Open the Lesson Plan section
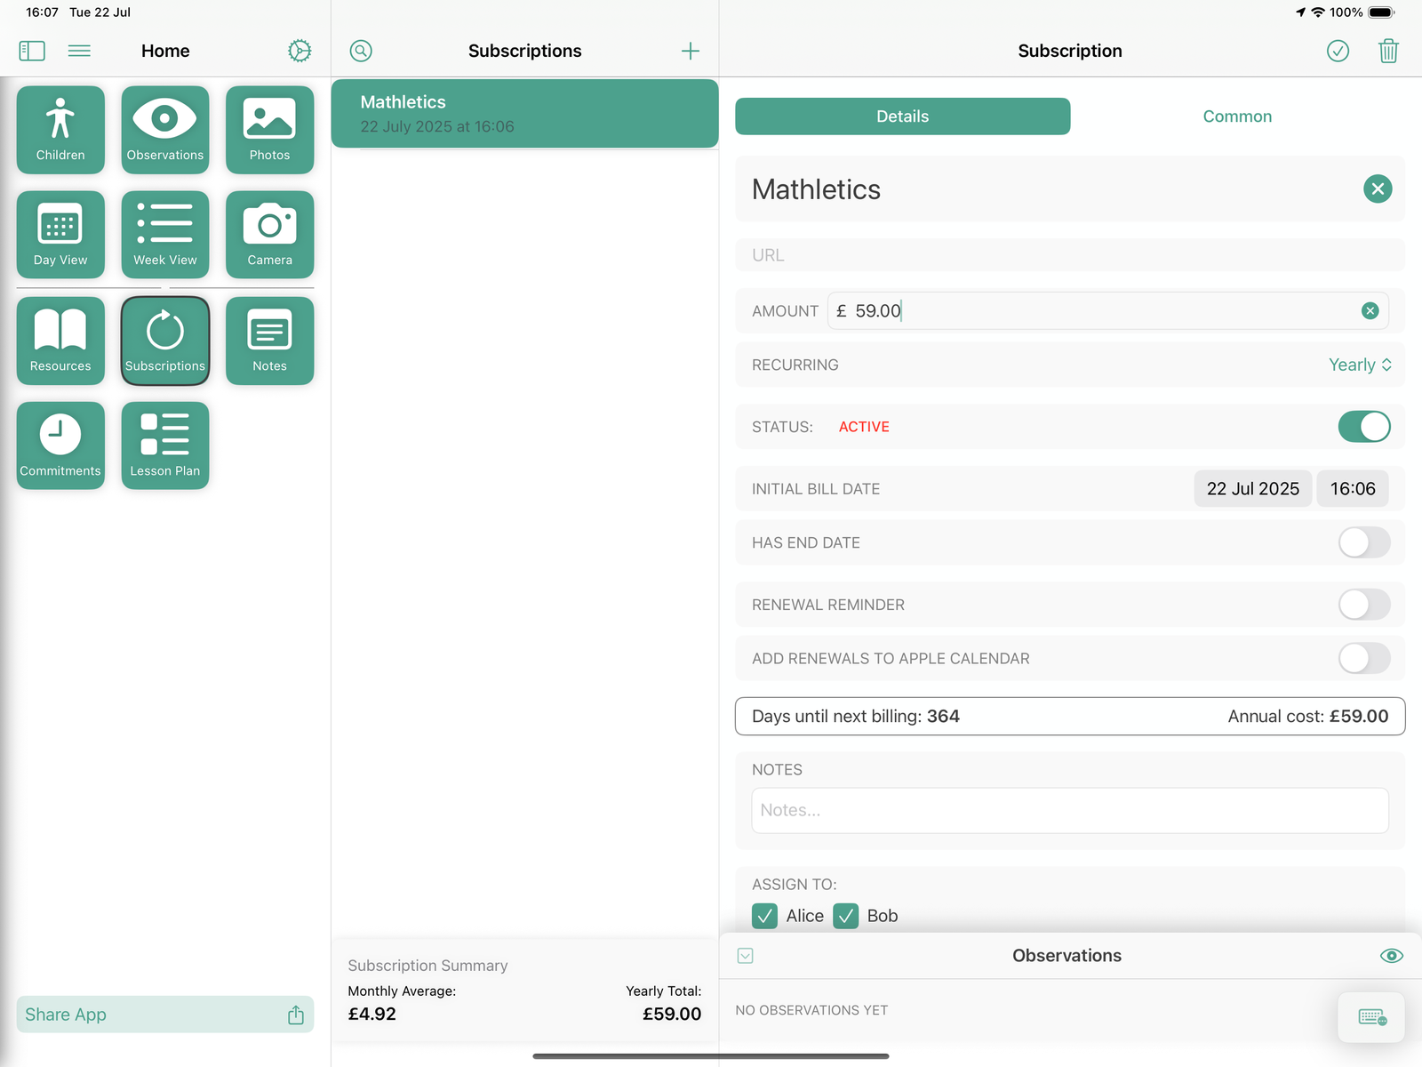Screen dimensions: 1422x1067 coord(164,445)
